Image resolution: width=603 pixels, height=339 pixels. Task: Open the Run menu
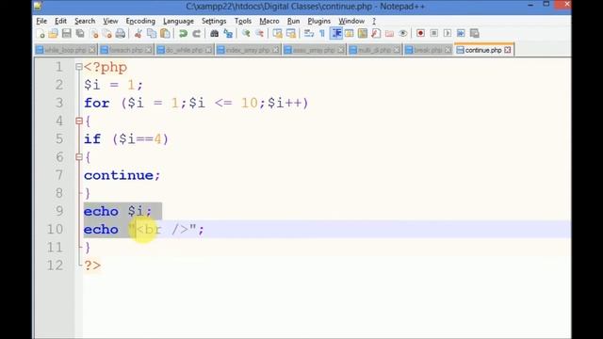point(293,21)
